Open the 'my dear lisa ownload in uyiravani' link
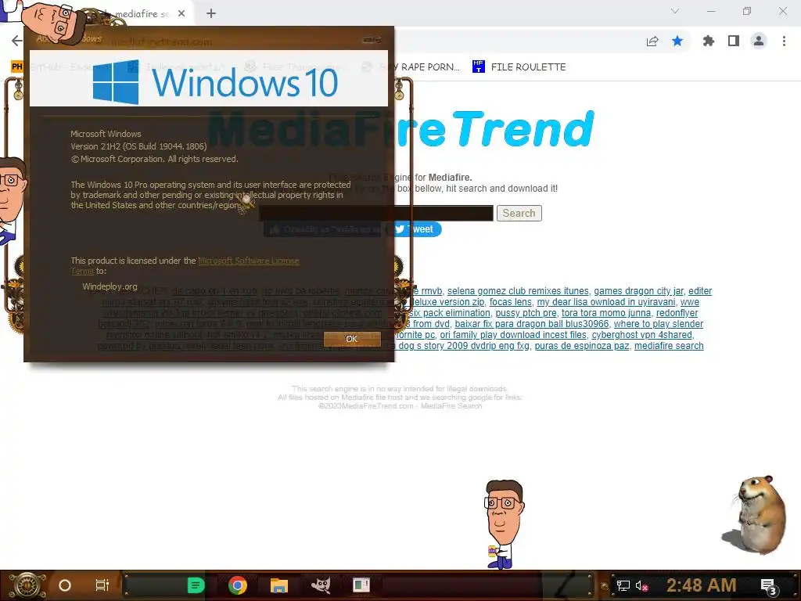The image size is (801, 601). click(x=606, y=302)
